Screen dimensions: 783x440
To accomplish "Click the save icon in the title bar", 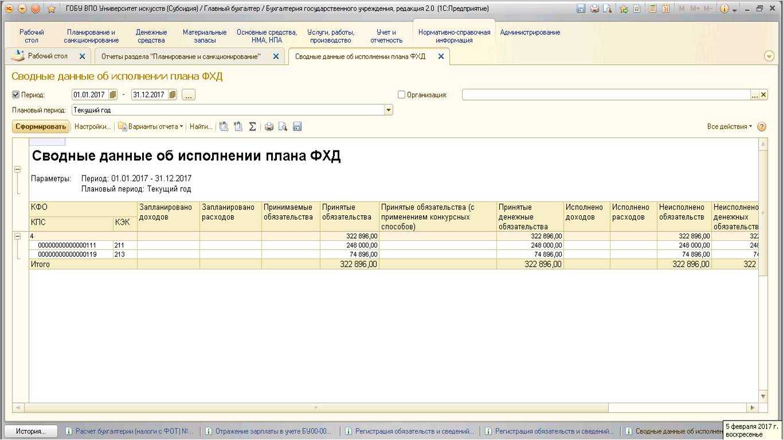I will click(x=581, y=9).
